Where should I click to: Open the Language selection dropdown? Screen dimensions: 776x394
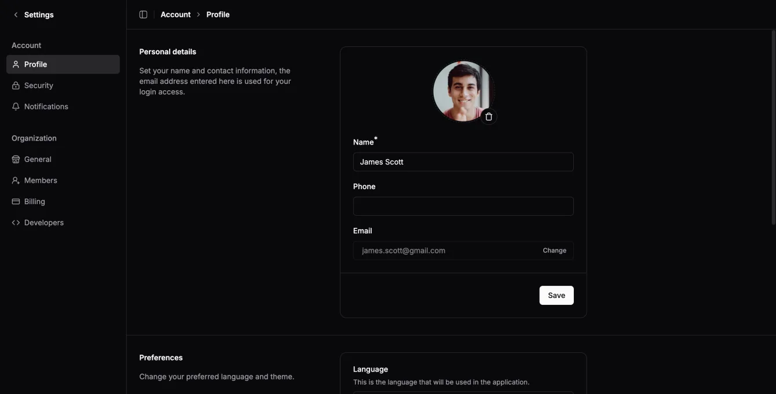463,392
